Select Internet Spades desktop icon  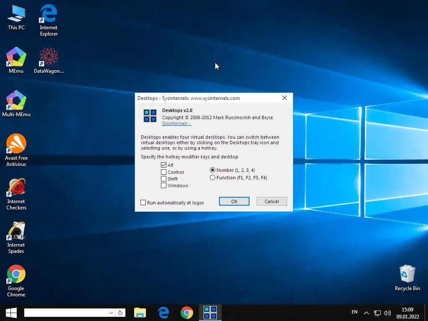click(16, 237)
